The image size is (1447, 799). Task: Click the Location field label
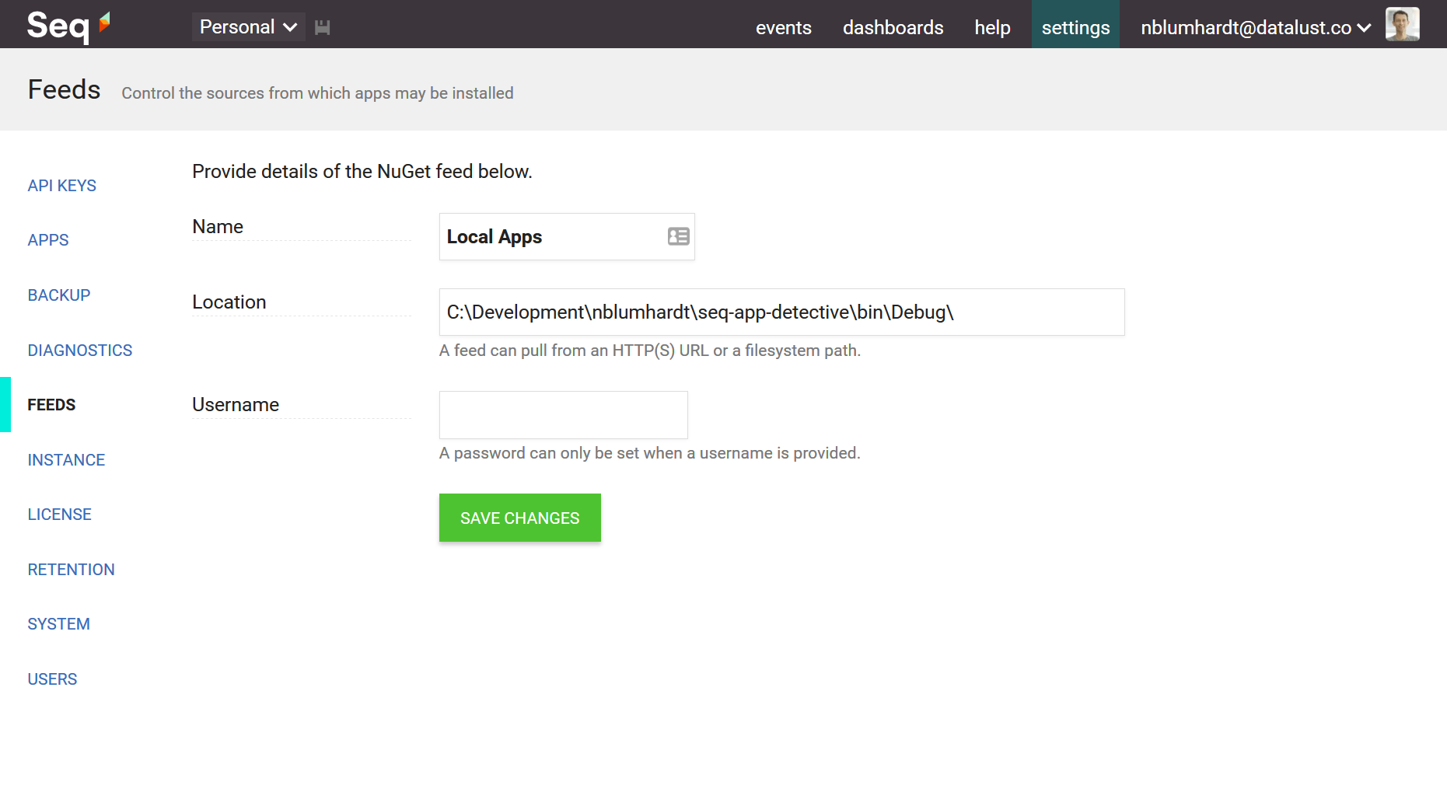click(x=229, y=302)
